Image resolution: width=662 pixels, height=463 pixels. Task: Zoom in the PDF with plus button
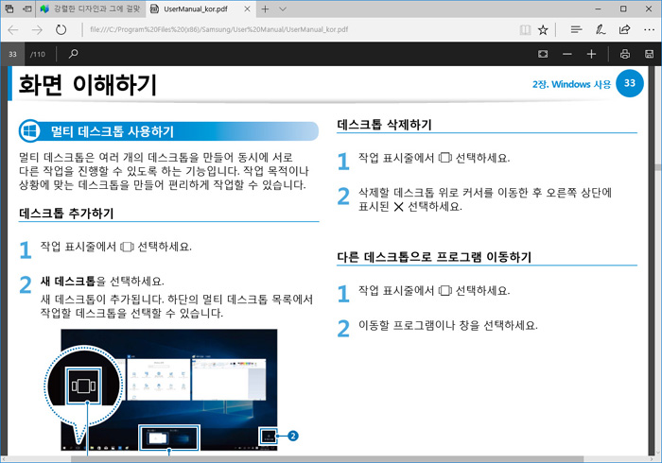coord(591,54)
